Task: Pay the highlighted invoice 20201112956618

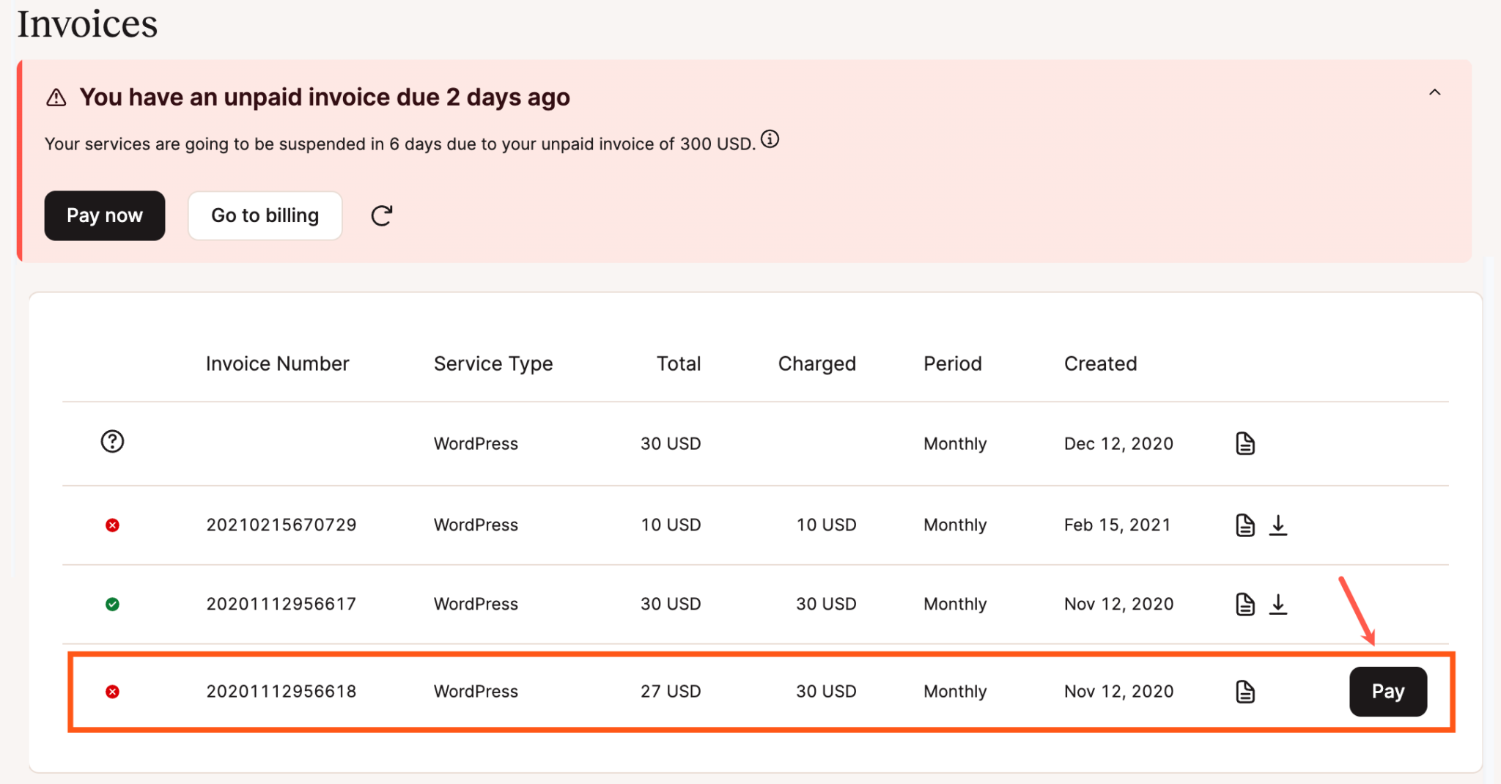Action: [x=1387, y=691]
